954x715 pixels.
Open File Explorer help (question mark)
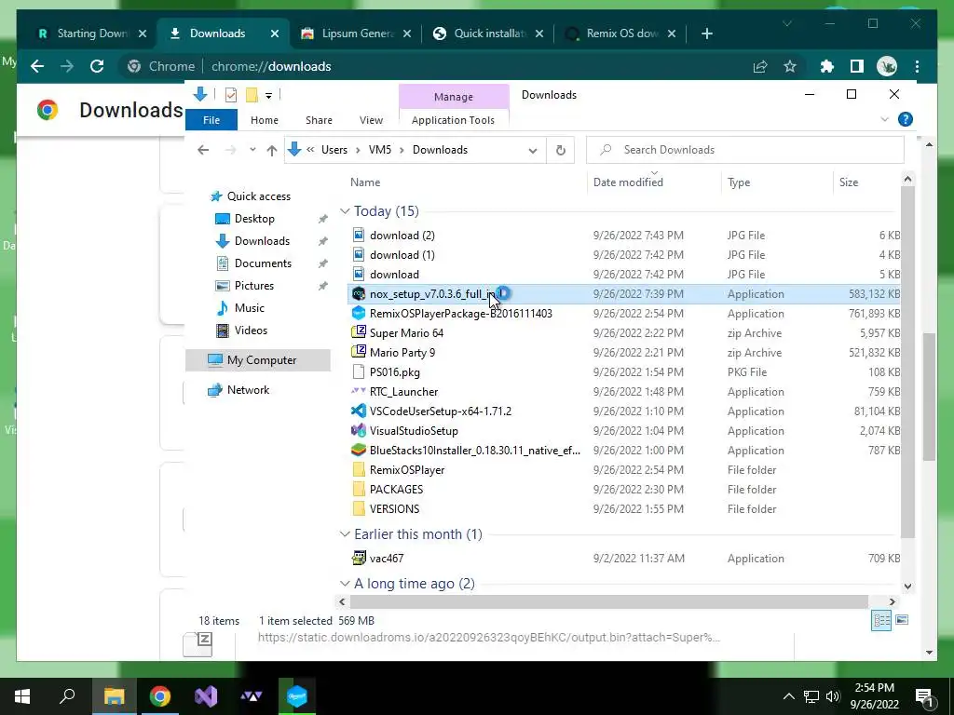click(x=905, y=120)
